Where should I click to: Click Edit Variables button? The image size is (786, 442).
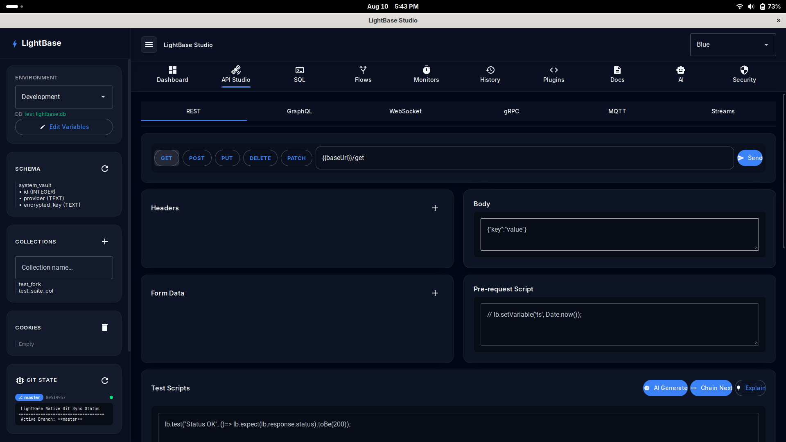pos(64,127)
